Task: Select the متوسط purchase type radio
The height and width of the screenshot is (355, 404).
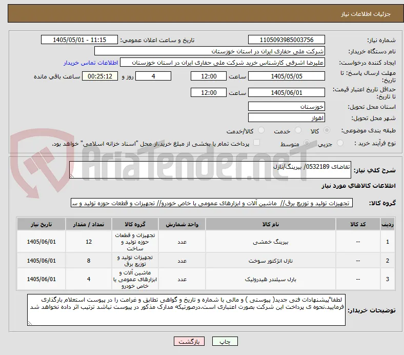Action: 307,143
